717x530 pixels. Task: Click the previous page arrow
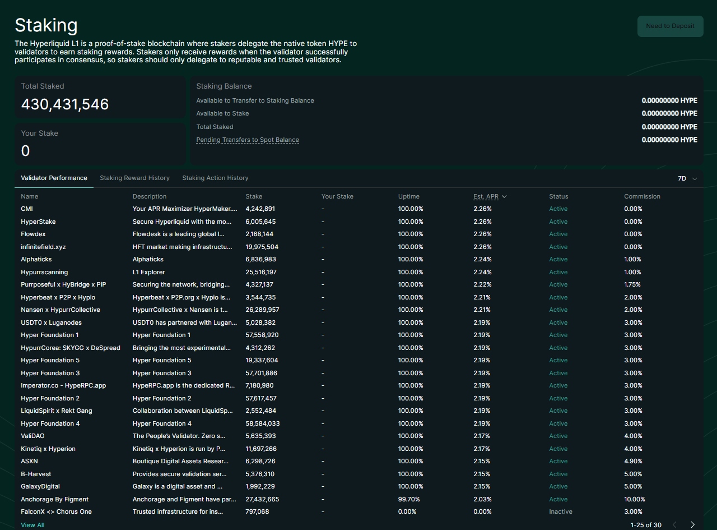click(673, 525)
